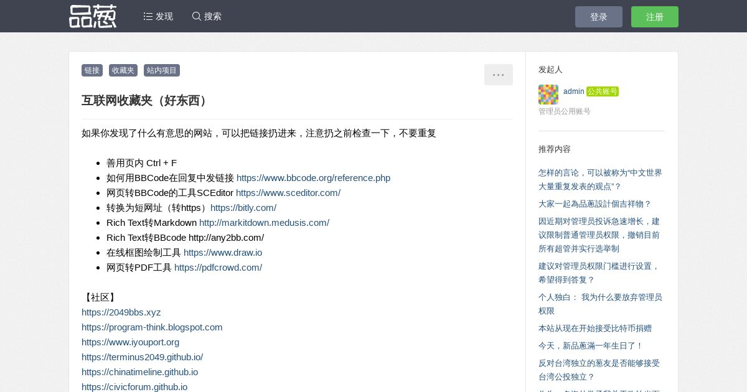The width and height of the screenshot is (747, 392).
Task: Click the 注册 register button
Action: [655, 17]
